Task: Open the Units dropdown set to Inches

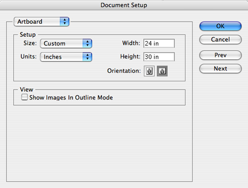Action: [66, 57]
